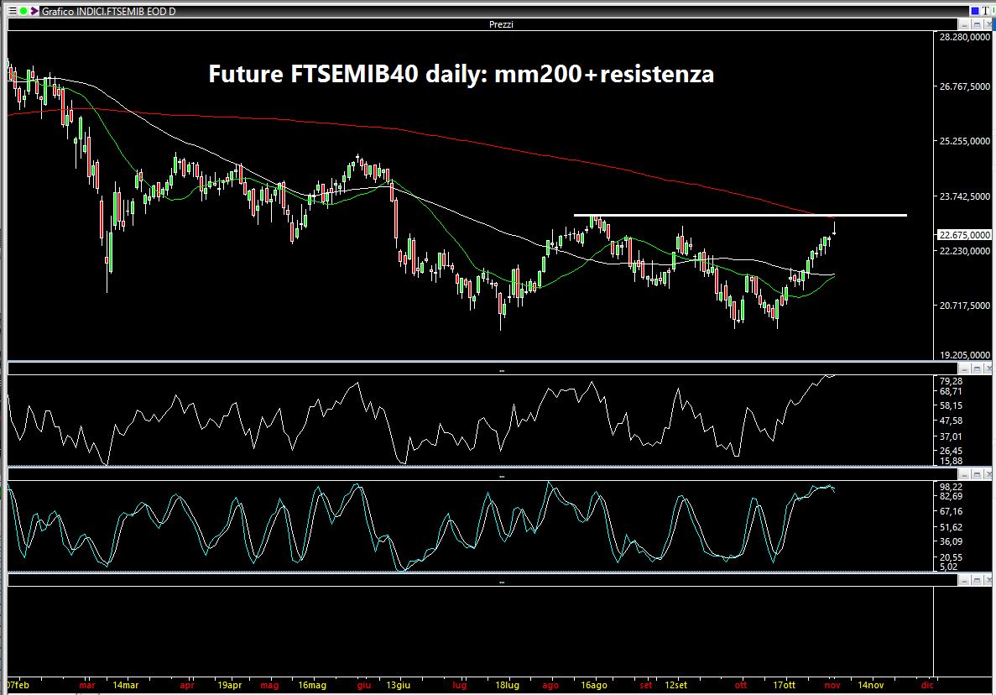The width and height of the screenshot is (996, 695).
Task: Click the 51,62 stochastic scale value
Action: point(951,527)
